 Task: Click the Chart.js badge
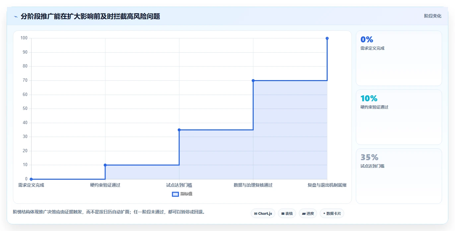(263, 213)
